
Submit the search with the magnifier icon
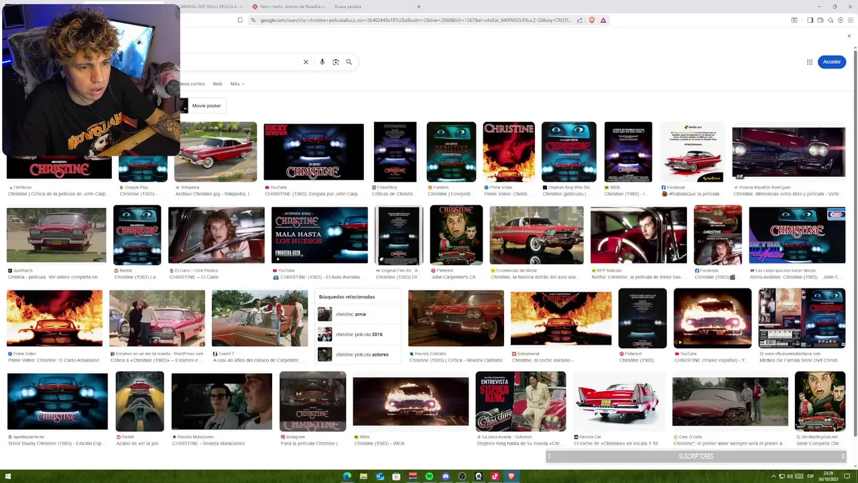[349, 62]
